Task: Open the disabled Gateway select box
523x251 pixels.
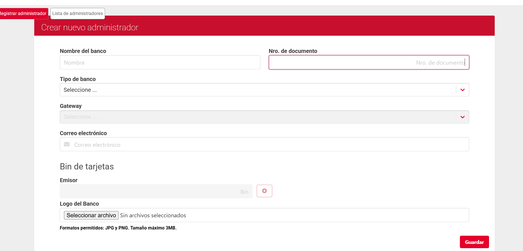Action: click(x=255, y=117)
